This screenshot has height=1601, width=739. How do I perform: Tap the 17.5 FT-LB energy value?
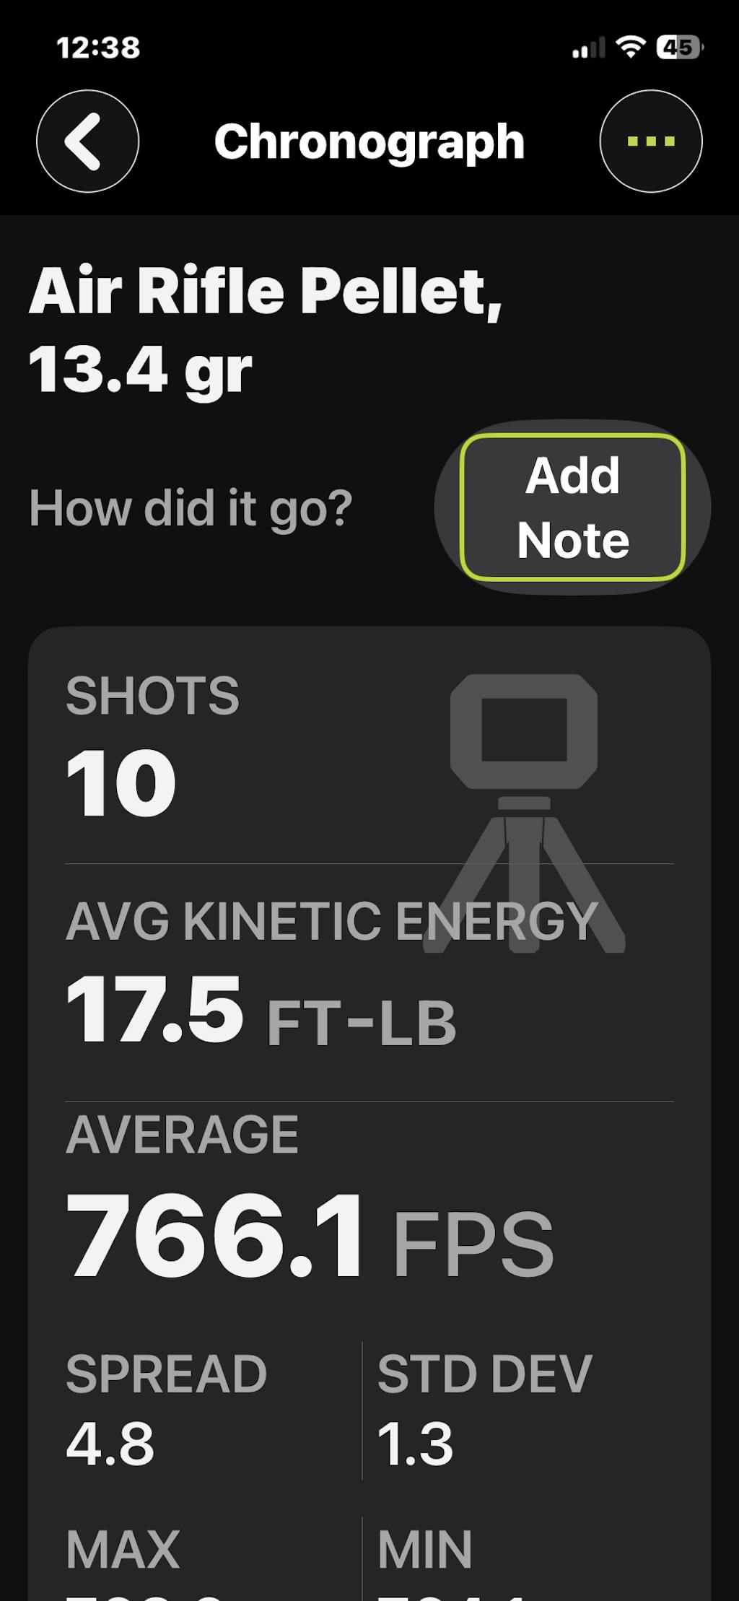(261, 1011)
